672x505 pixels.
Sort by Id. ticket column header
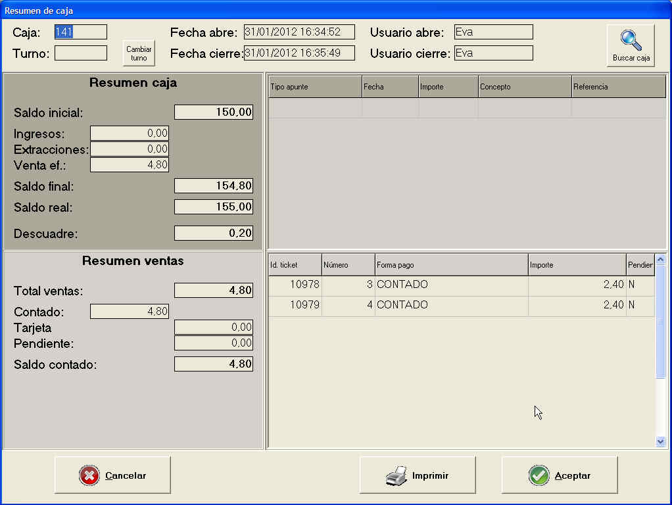click(295, 265)
